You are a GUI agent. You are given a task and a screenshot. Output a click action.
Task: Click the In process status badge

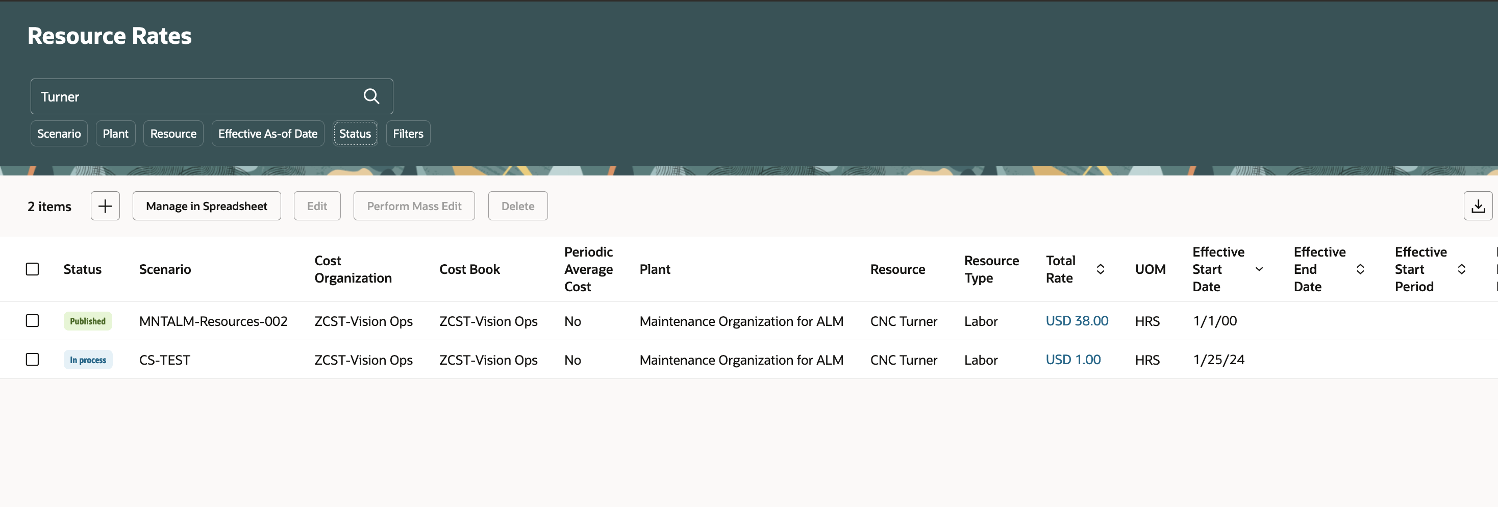pos(88,359)
